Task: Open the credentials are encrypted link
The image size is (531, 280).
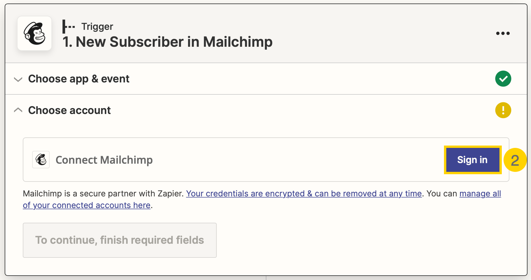Action: (x=304, y=193)
